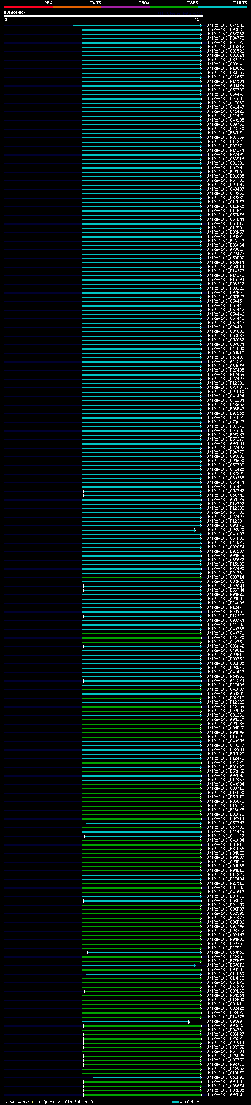Viewport: 251px width, 1105px height.
Task: Select hit UniRef100_P04778
Action: click(x=225, y=38)
